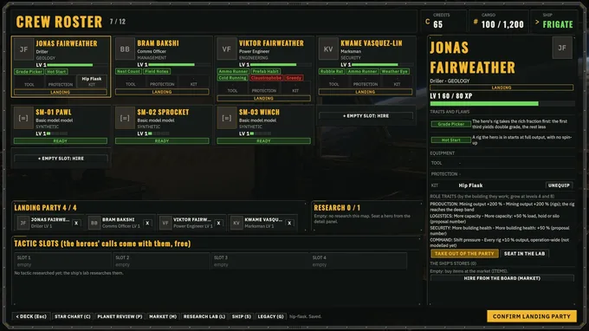The height and width of the screenshot is (331, 589).
Task: Click Landing bar in Jonas detail panel
Action: 502,88
